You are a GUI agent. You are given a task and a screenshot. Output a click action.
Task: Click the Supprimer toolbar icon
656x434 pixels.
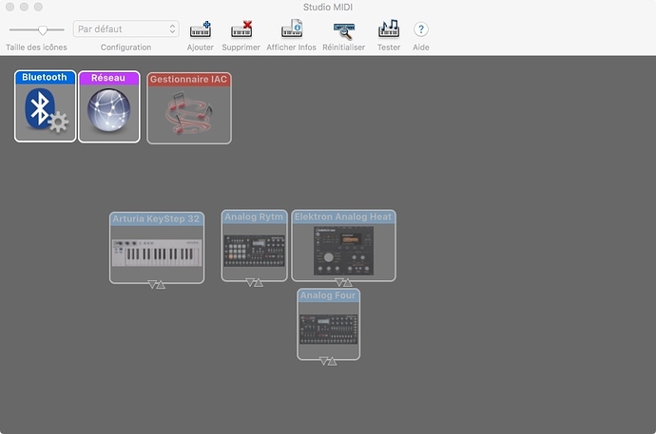(x=241, y=29)
